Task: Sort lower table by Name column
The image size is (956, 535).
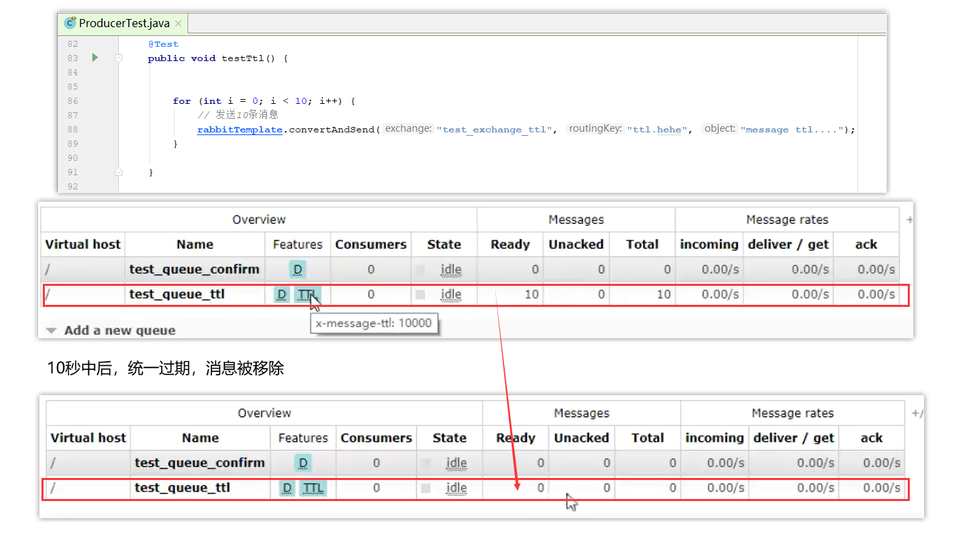Action: point(200,438)
